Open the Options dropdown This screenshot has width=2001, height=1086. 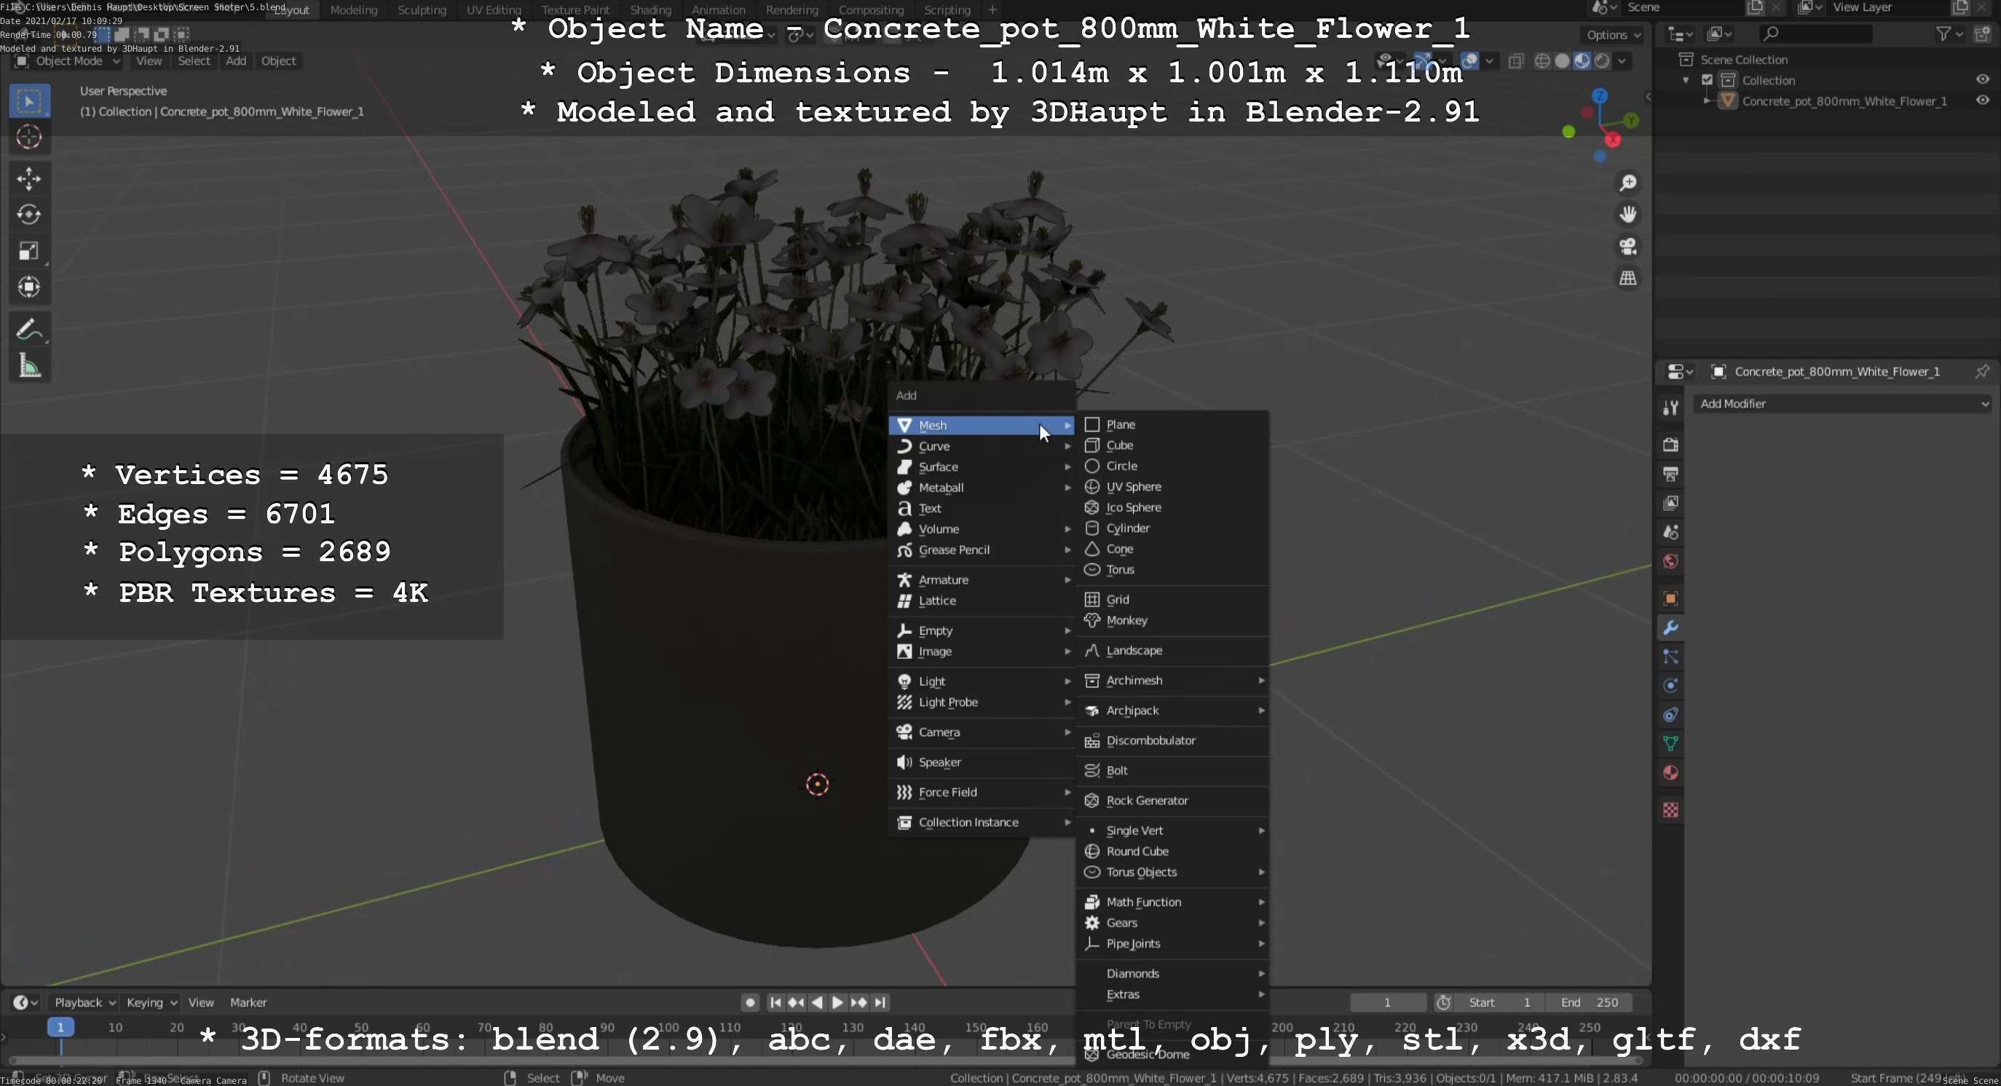coord(1613,35)
